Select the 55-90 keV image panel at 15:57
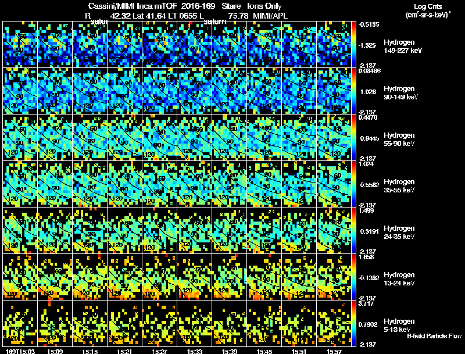The width and height of the screenshot is (465, 354). [x=334, y=137]
